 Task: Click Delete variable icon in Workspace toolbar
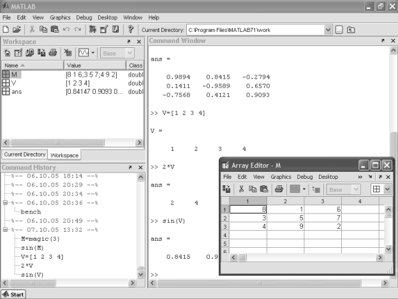coord(68,53)
